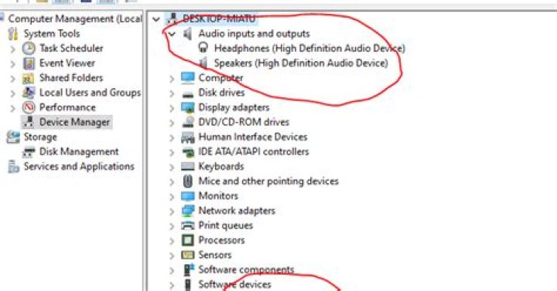The width and height of the screenshot is (557, 291).
Task: Click the IDE ATA/ATAPI controllers icon
Action: coord(187,152)
